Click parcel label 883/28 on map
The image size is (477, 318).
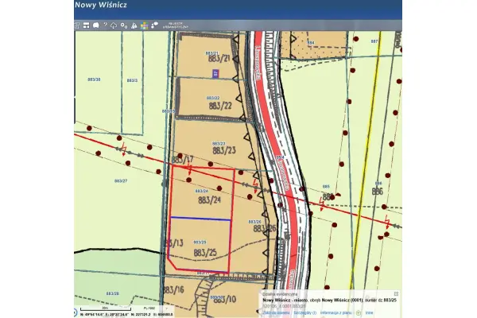click(x=113, y=293)
